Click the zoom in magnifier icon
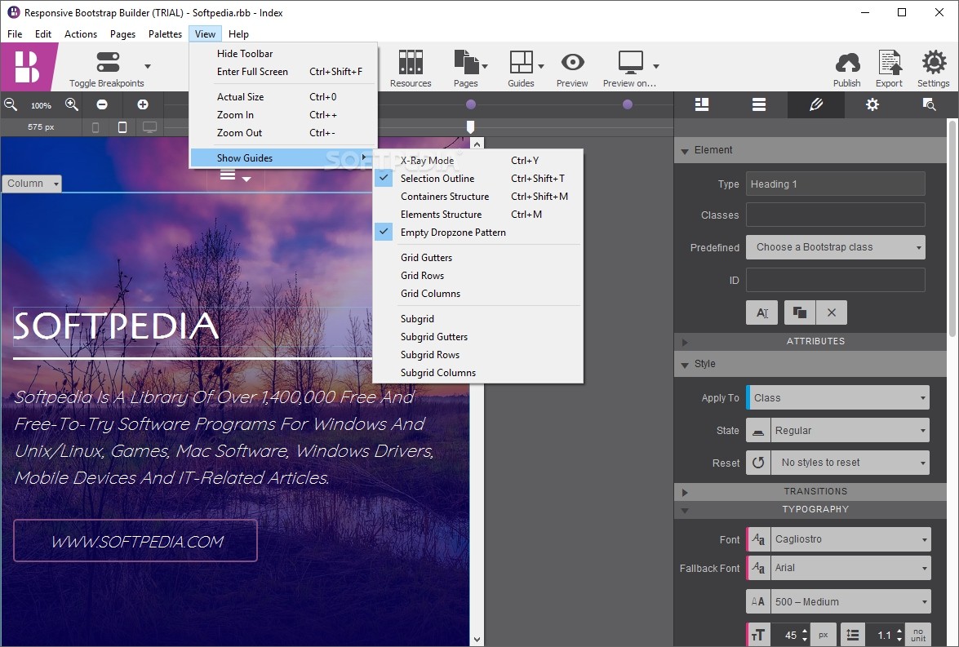959x647 pixels. pyautogui.click(x=72, y=104)
